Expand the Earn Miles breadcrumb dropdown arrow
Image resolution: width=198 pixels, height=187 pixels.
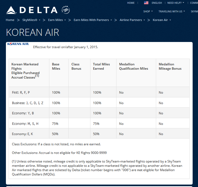[65, 20]
